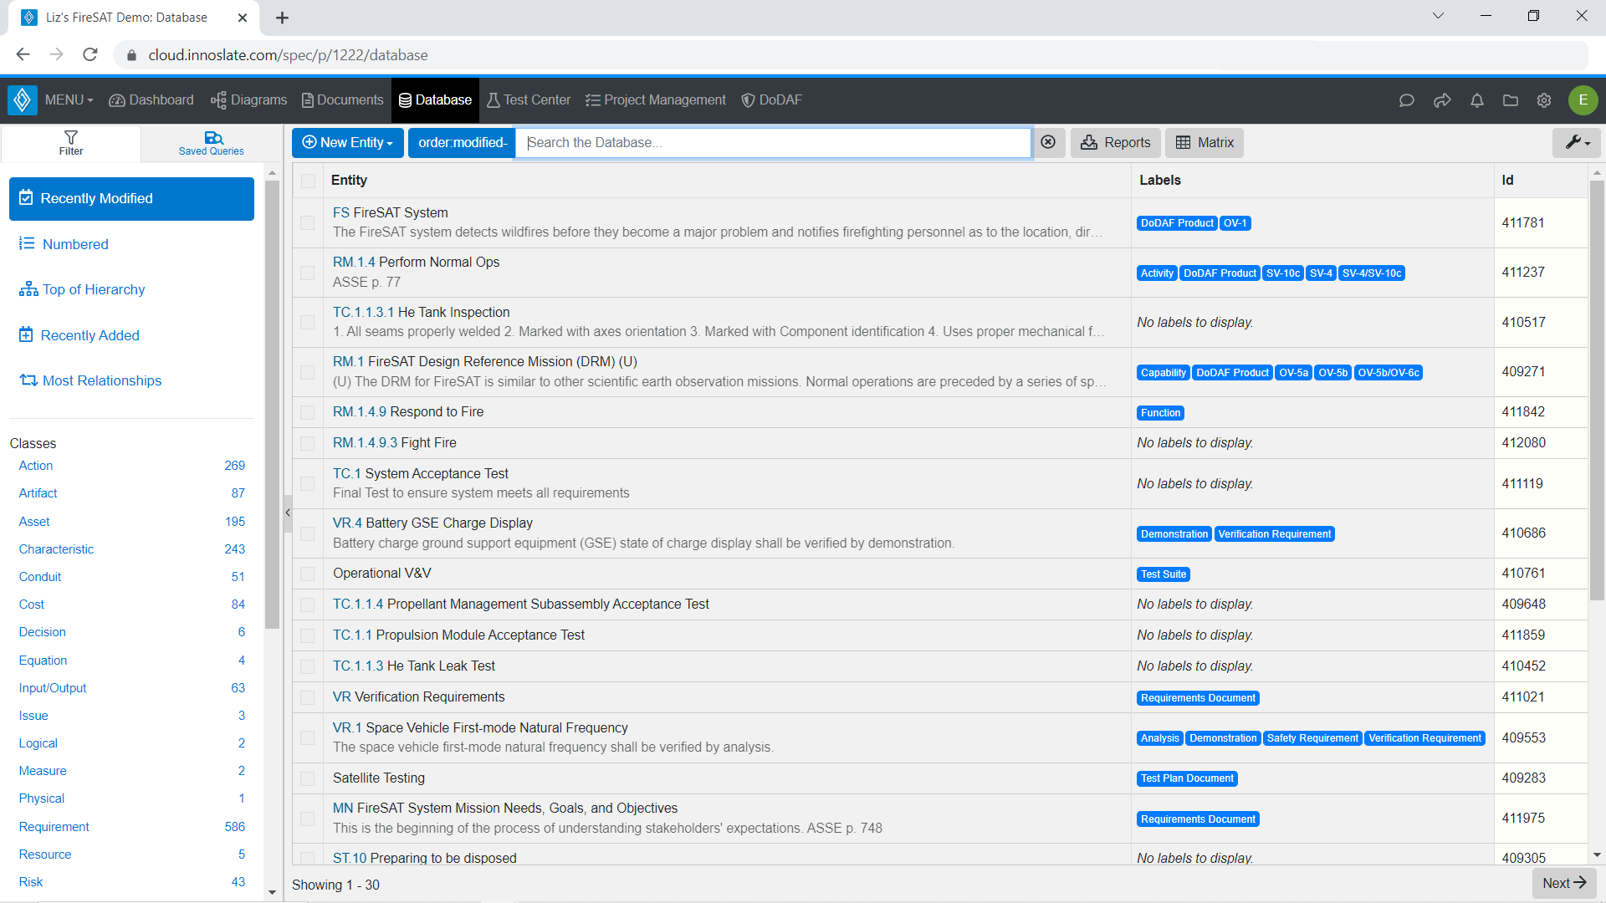
Task: Click the Matrix button
Action: tap(1204, 143)
